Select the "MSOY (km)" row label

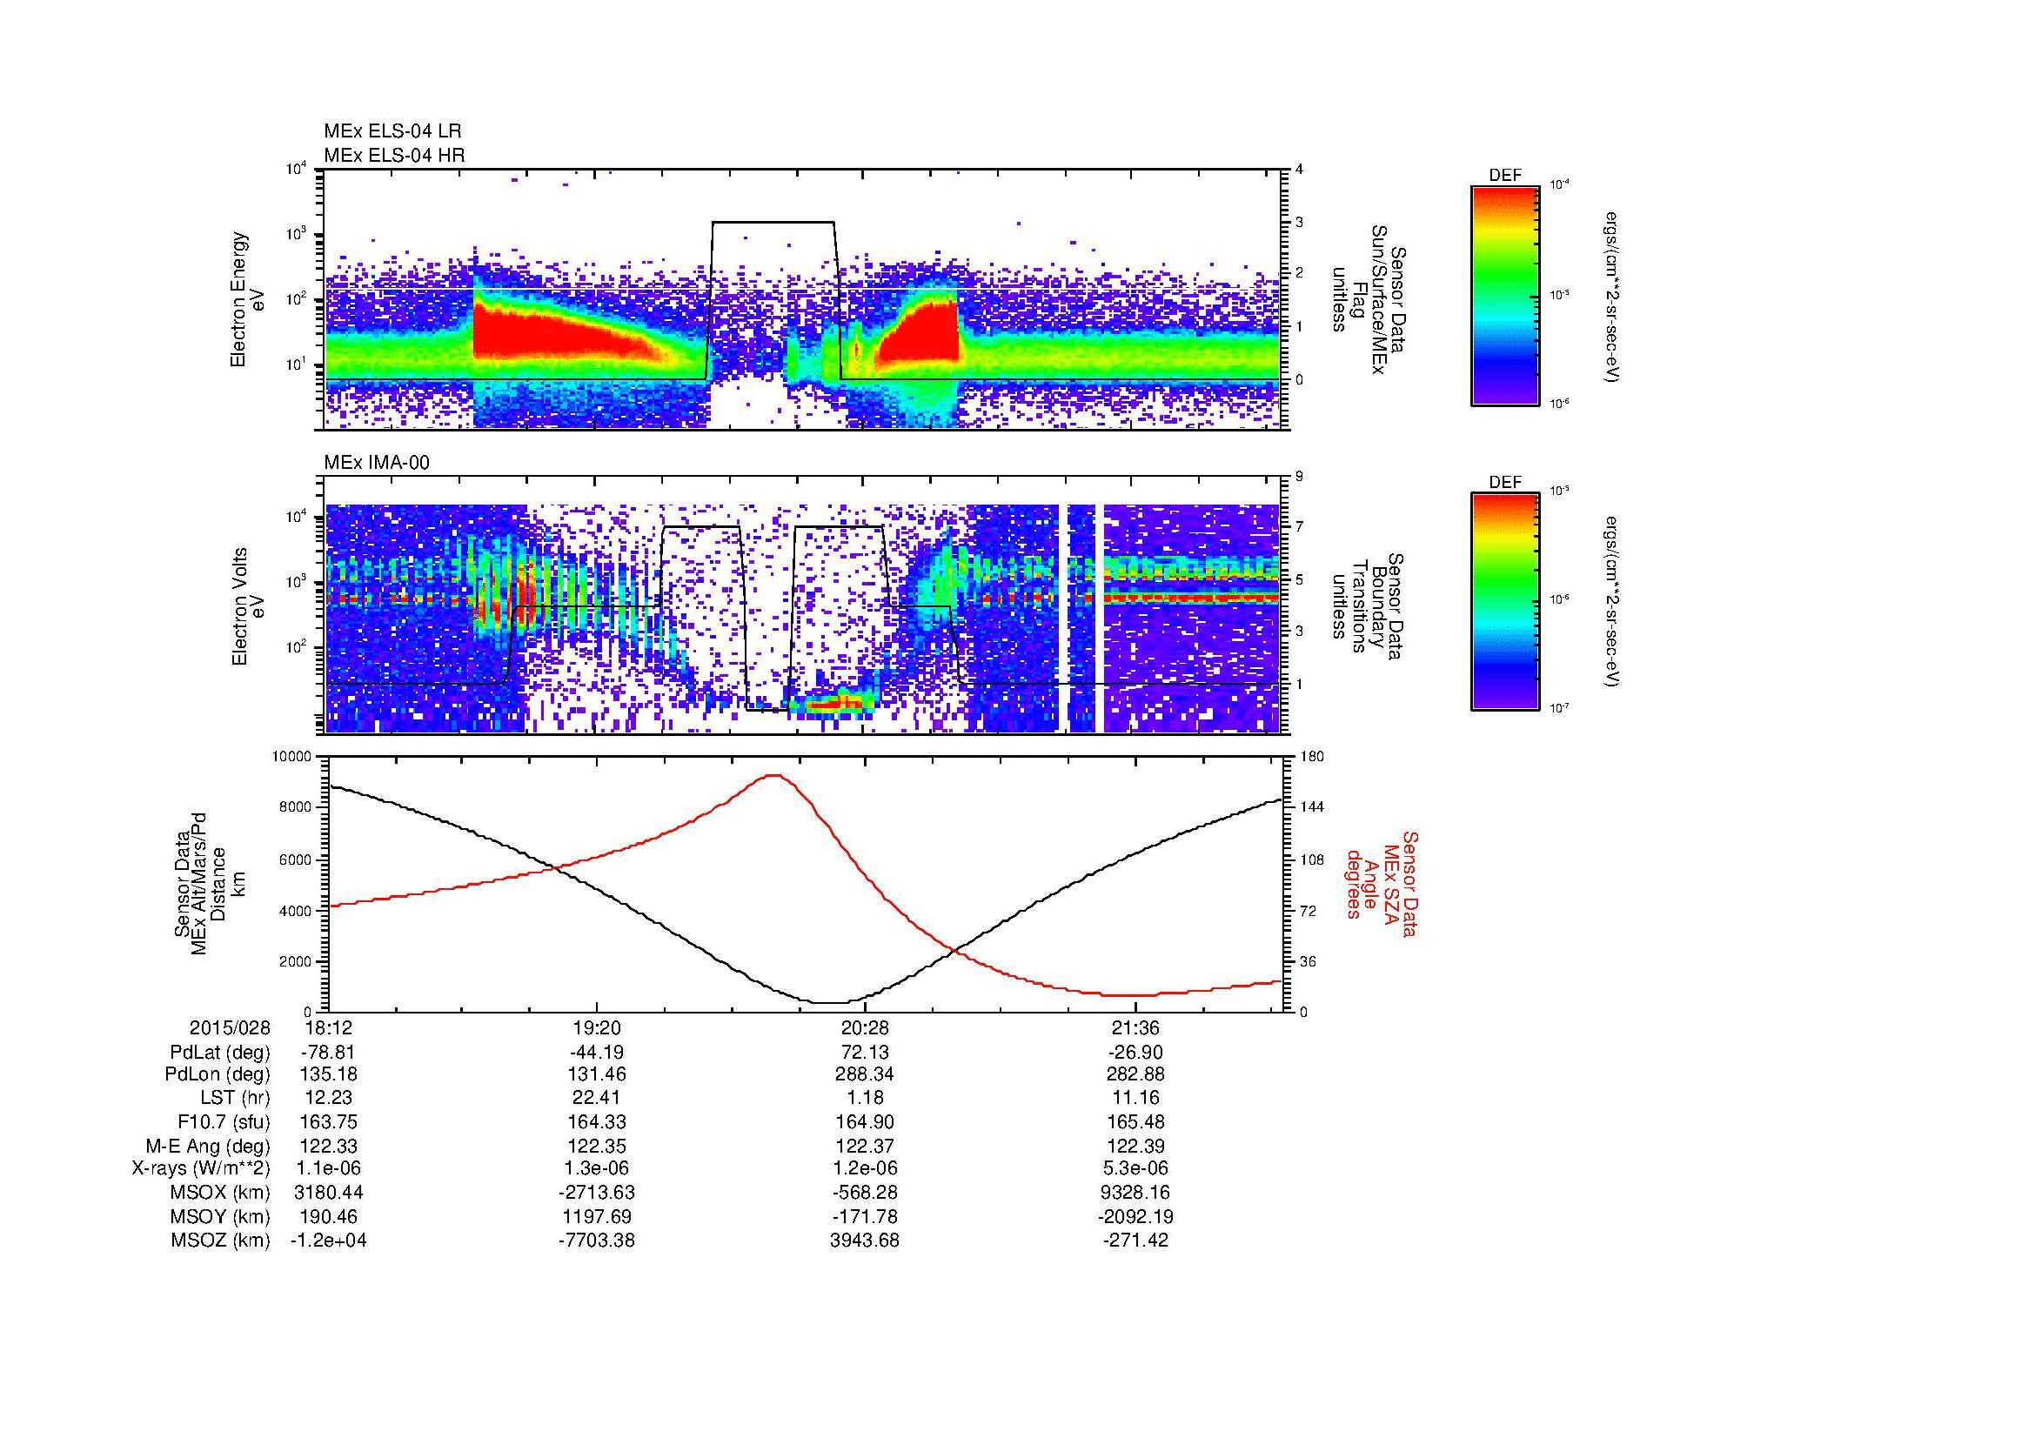pos(221,1216)
